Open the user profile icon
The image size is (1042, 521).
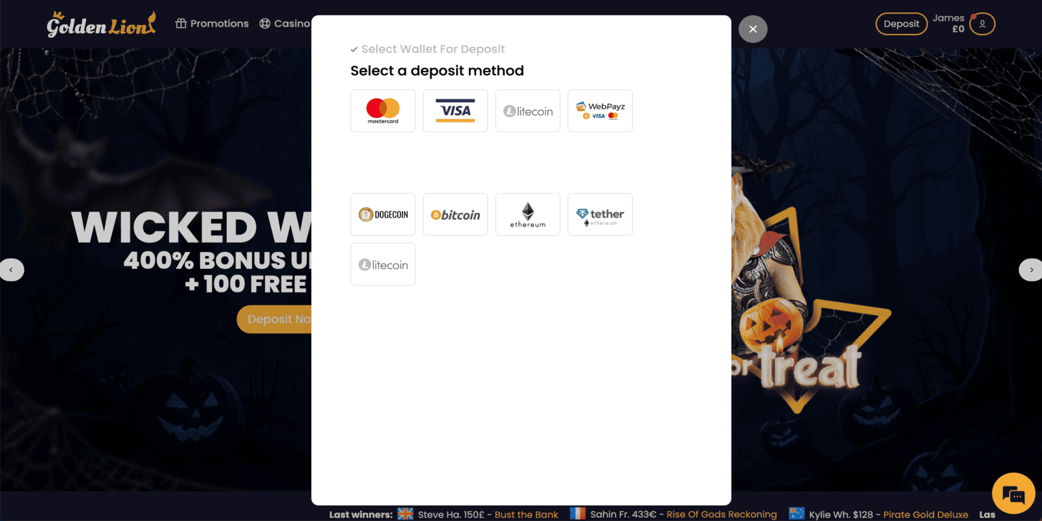(982, 24)
